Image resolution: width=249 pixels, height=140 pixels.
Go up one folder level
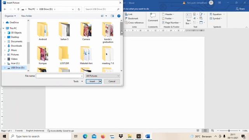click(18, 9)
